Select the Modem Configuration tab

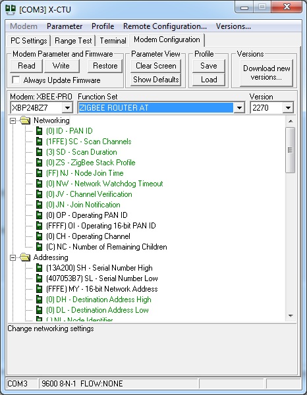pyautogui.click(x=167, y=39)
